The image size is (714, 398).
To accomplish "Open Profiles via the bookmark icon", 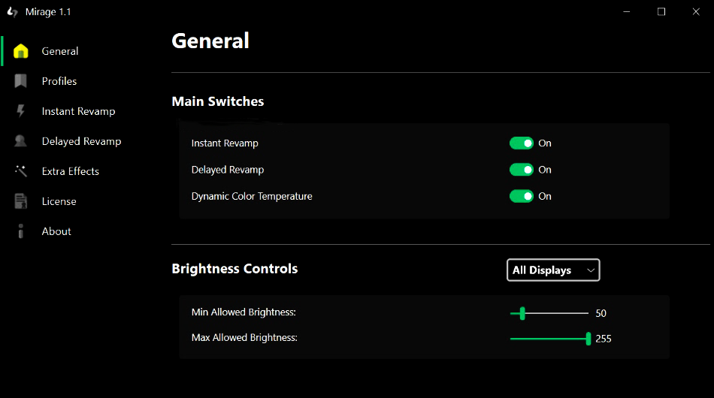I will pos(20,81).
